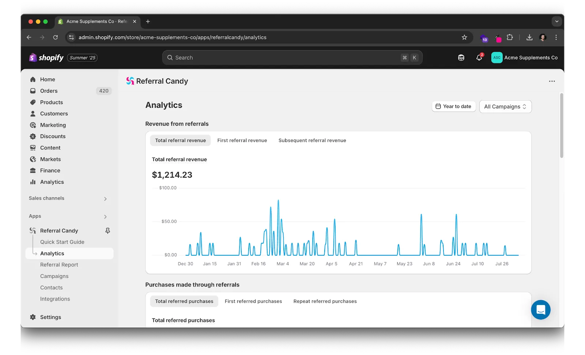This screenshot has height=355, width=585.
Task: Open the Intercom chat bubble
Action: (x=540, y=309)
